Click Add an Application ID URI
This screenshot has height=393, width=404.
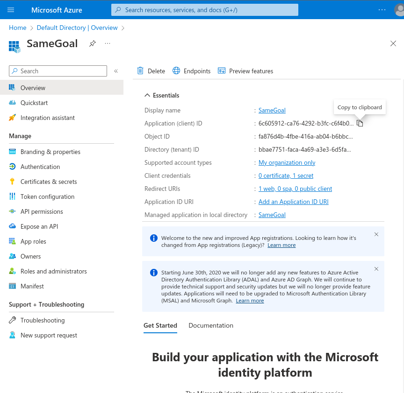coord(294,202)
